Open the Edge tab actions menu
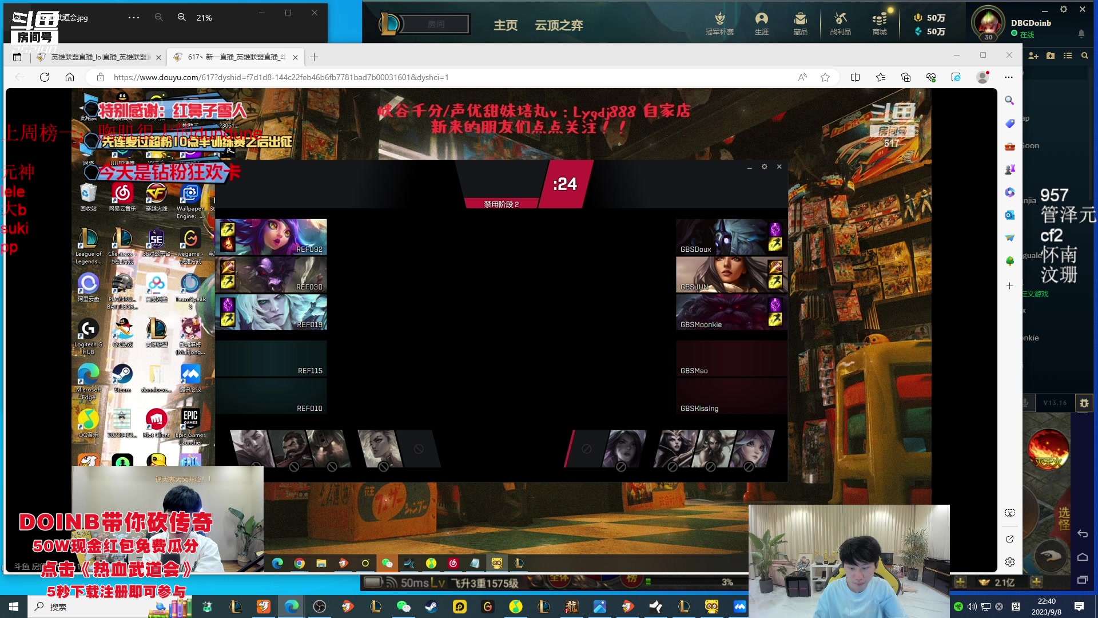Image resolution: width=1098 pixels, height=618 pixels. pyautogui.click(x=17, y=57)
